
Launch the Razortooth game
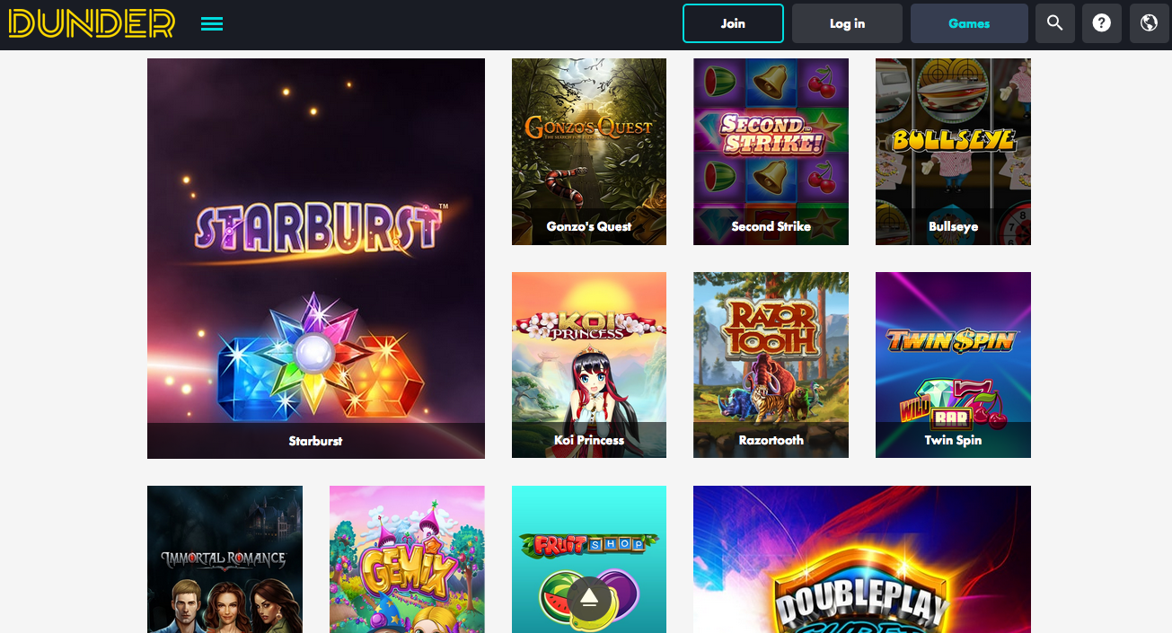771,365
